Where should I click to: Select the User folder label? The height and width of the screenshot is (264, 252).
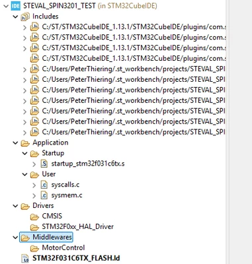click(x=49, y=174)
